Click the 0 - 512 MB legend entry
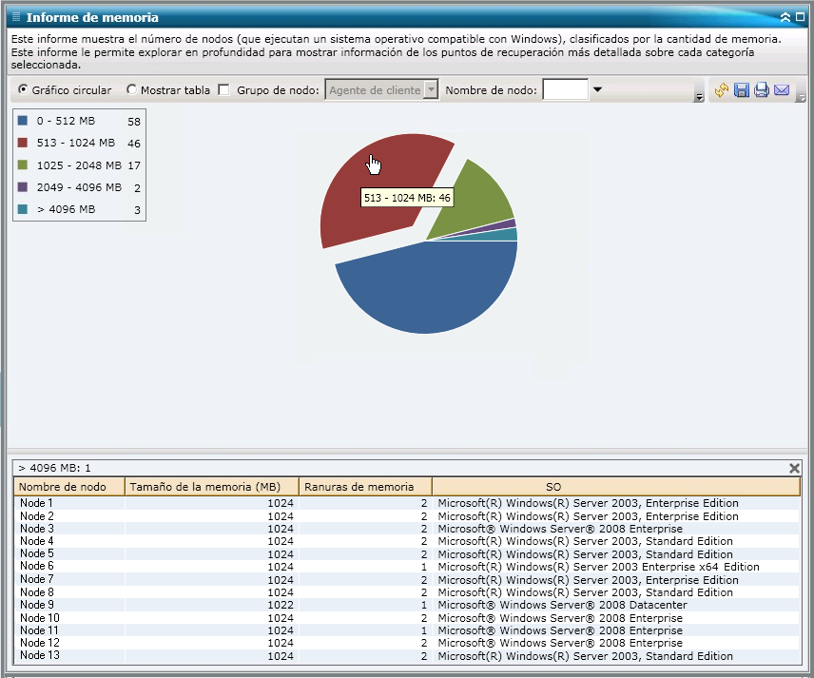The height and width of the screenshot is (678, 814). pyautogui.click(x=66, y=122)
